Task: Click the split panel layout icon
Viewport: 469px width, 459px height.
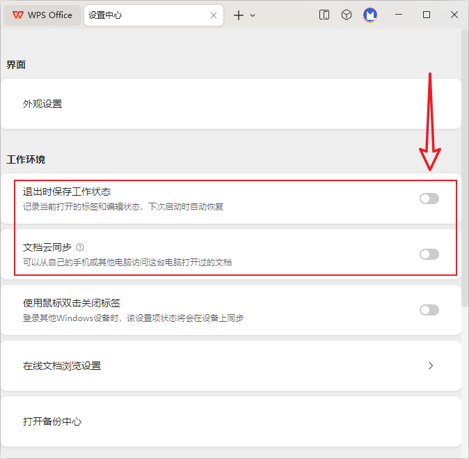Action: [x=324, y=15]
